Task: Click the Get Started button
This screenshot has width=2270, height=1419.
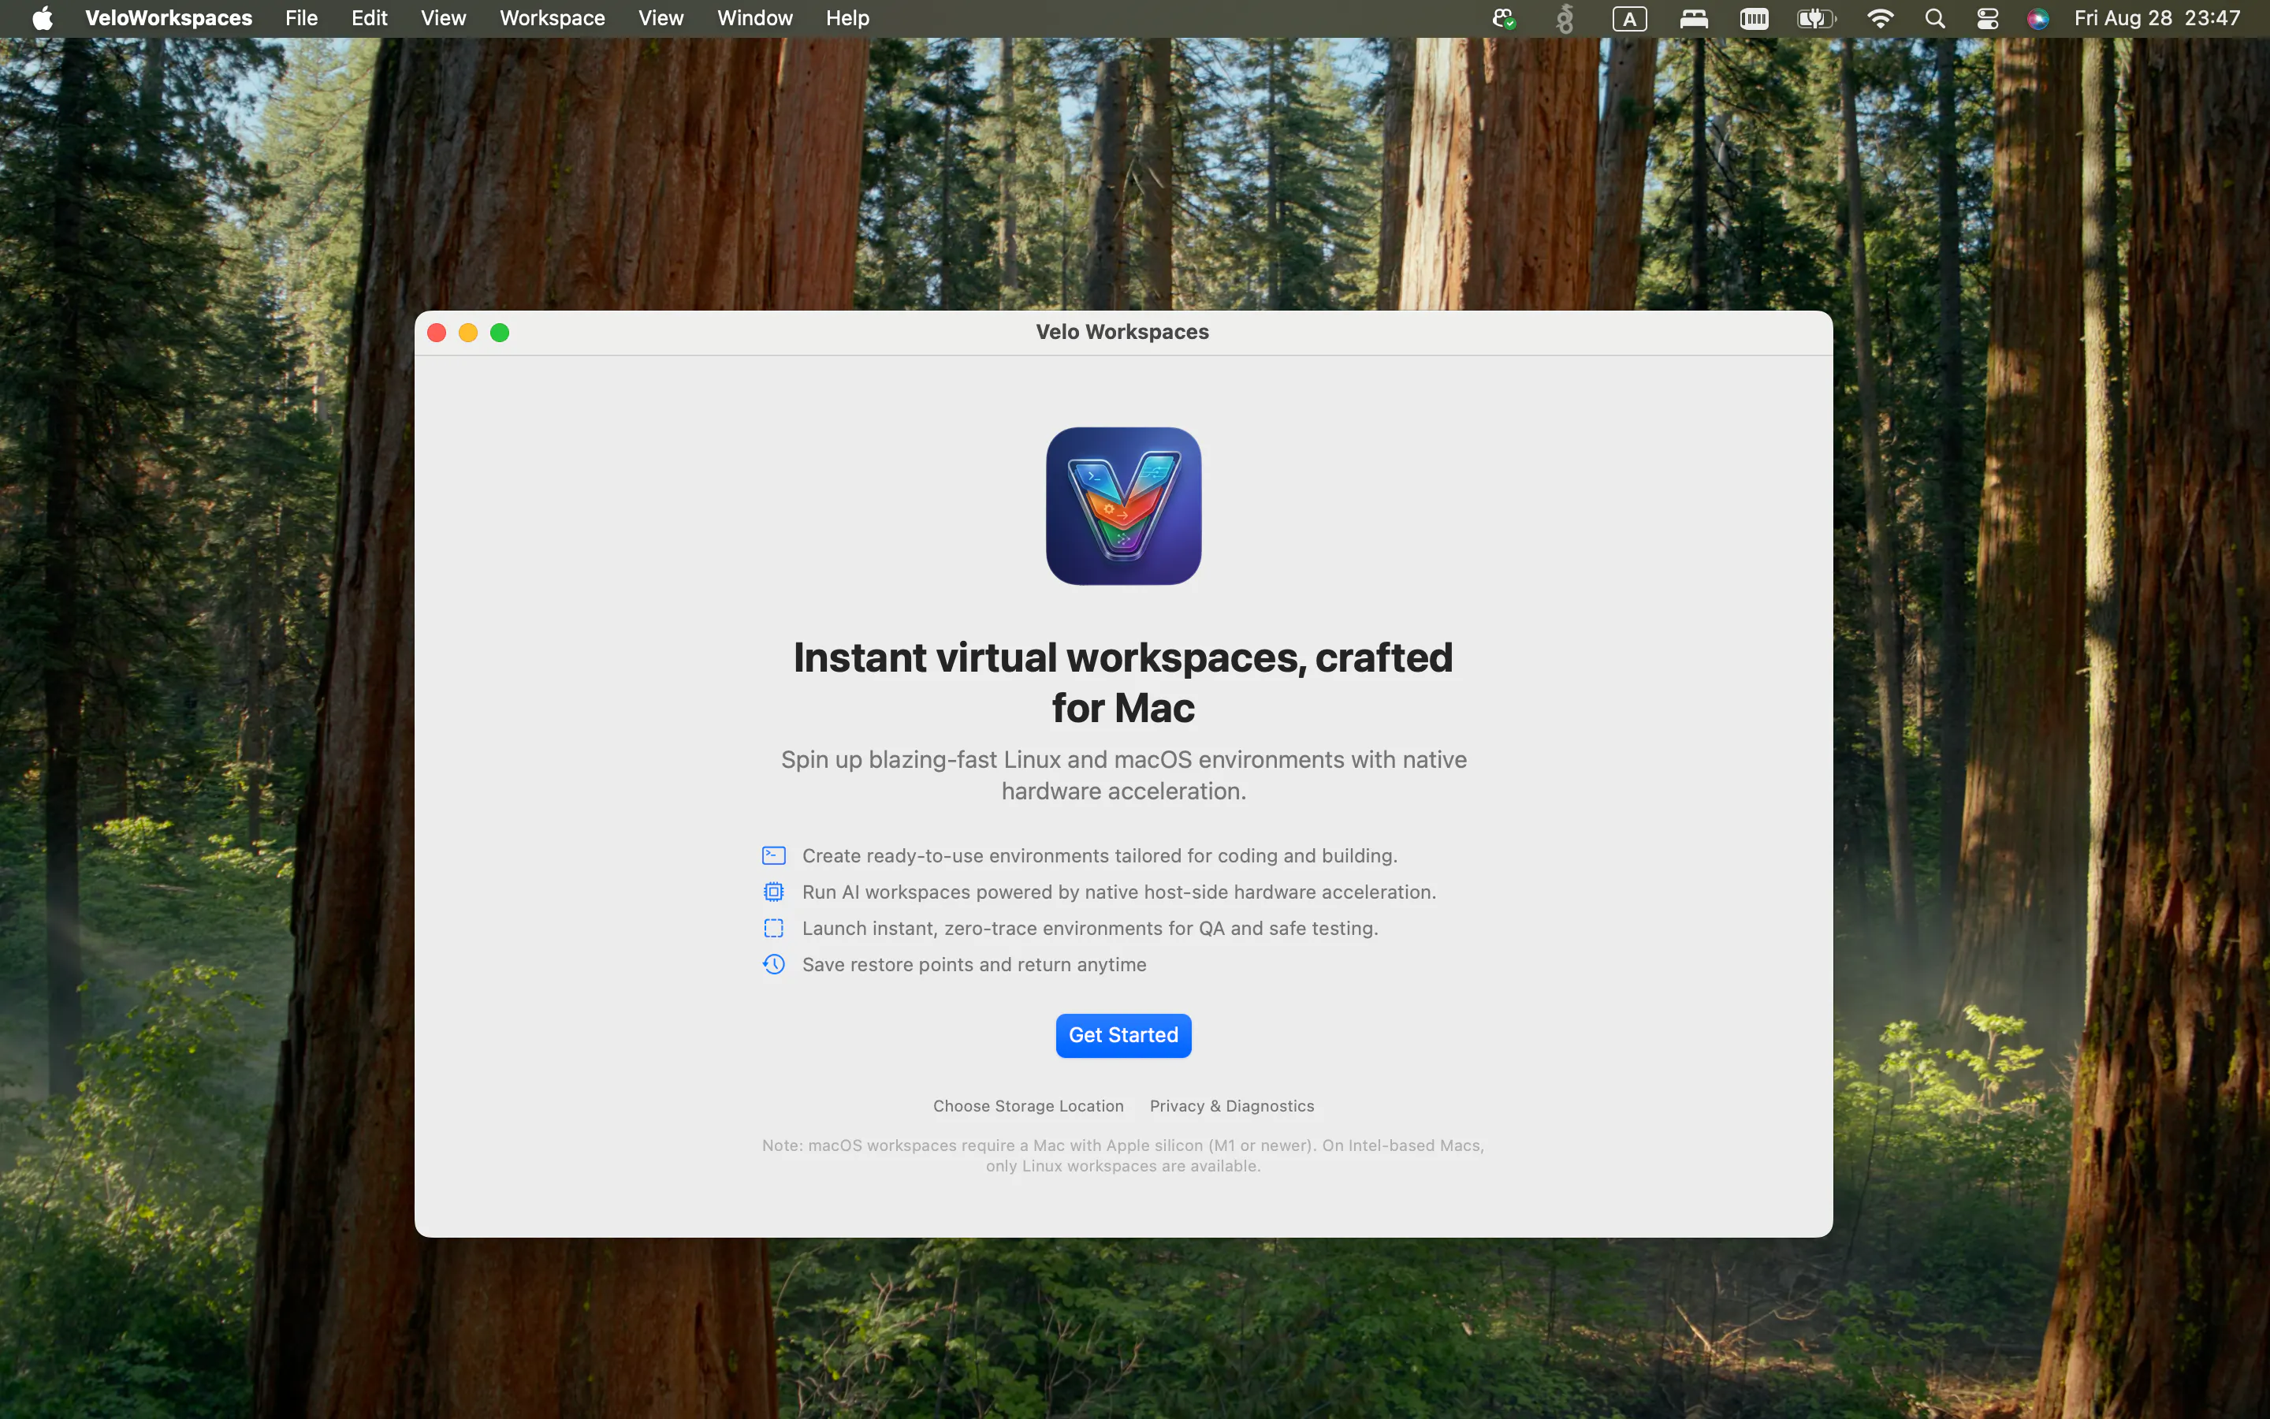Action: (1123, 1035)
